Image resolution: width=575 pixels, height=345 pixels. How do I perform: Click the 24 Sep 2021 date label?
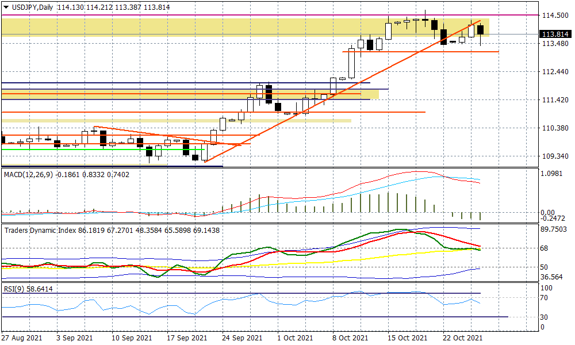click(243, 338)
